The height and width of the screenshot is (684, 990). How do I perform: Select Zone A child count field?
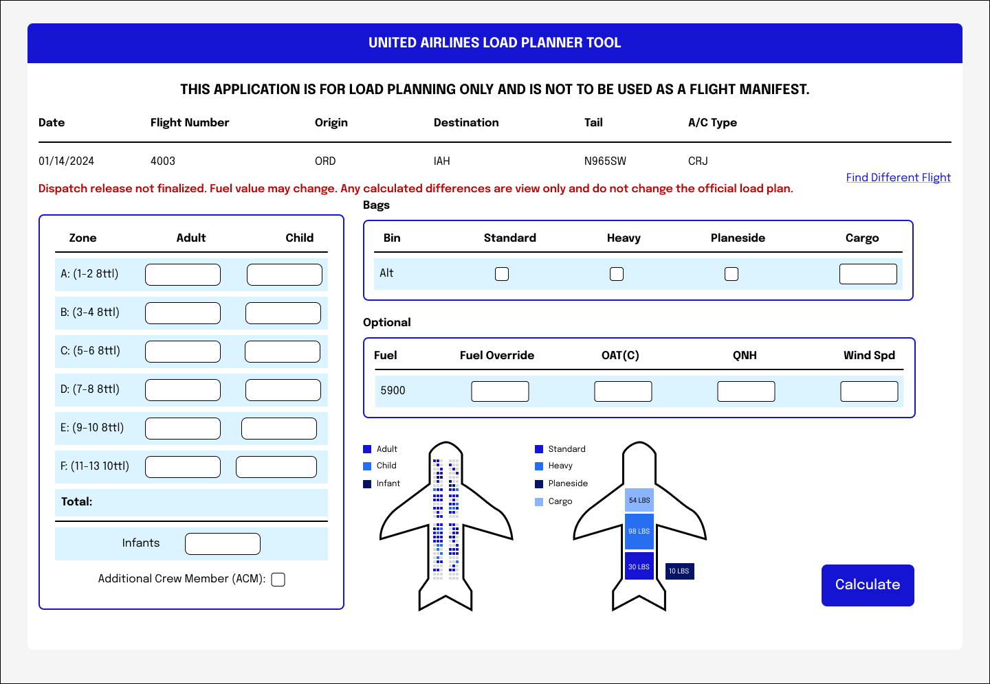(x=285, y=275)
